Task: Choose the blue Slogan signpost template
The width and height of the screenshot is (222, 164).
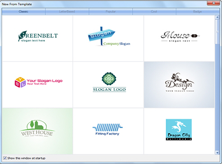Action: [x=108, y=38]
